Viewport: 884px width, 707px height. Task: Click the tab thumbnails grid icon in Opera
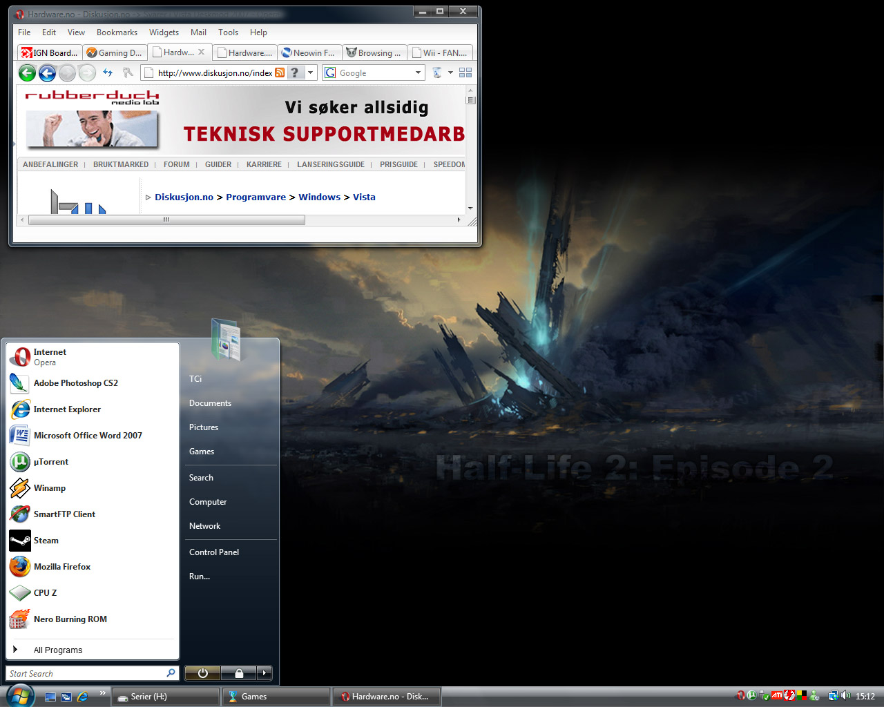[x=465, y=72]
